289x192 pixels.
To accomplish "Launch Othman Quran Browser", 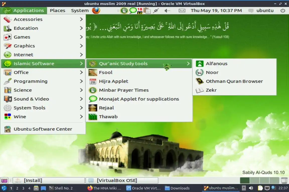I will 235,81.
